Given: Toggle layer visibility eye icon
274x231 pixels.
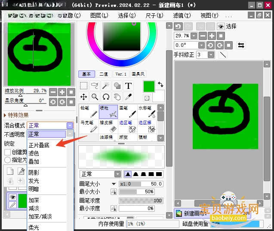Looking at the screenshot, I should (x=12, y=197).
